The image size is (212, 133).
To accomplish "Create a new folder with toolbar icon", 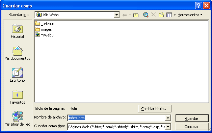I will pos(161,15).
